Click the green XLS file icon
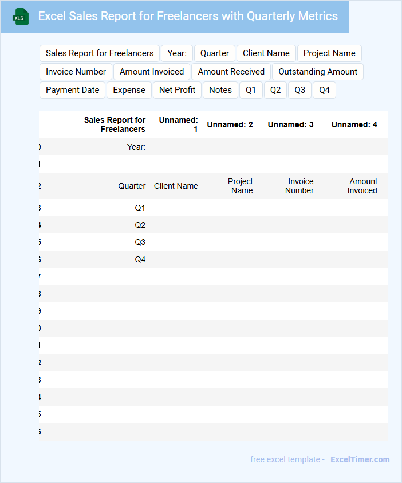This screenshot has height=483, width=402. [21, 17]
